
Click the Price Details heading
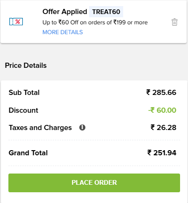(26, 65)
